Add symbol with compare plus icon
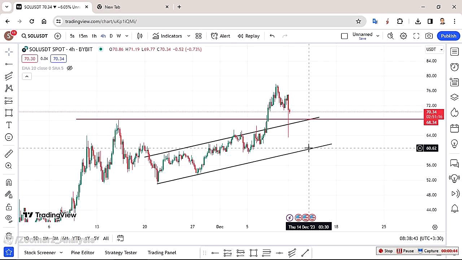This screenshot has width=462, height=260. [58, 36]
